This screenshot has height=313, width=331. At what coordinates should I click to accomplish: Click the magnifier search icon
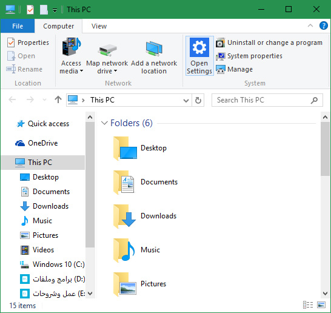click(314, 100)
